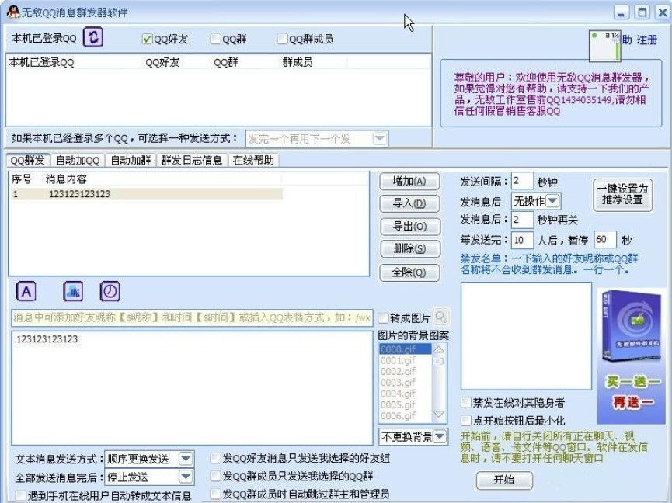Enable the QQ群成员 checkbox

point(282,39)
